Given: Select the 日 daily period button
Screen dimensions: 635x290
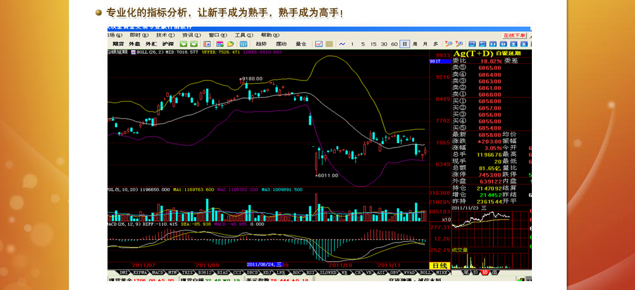Looking at the screenshot, I should [x=405, y=44].
